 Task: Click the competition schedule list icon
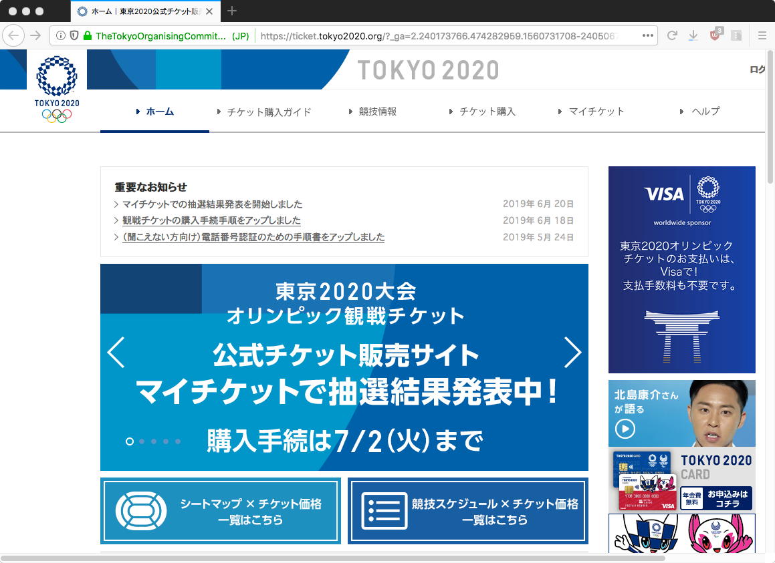tap(384, 511)
